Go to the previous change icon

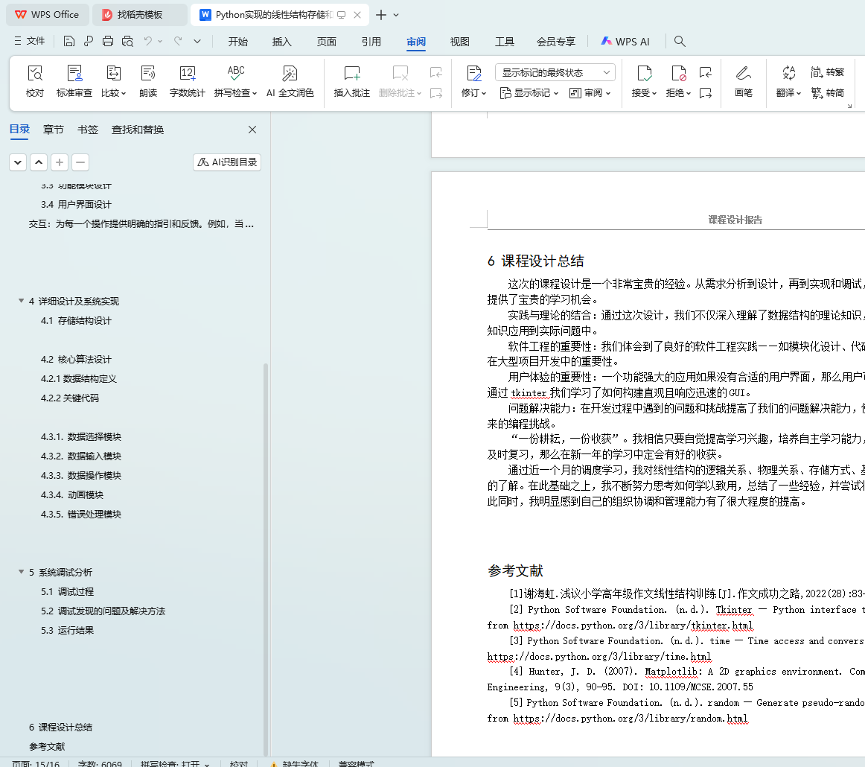(705, 72)
